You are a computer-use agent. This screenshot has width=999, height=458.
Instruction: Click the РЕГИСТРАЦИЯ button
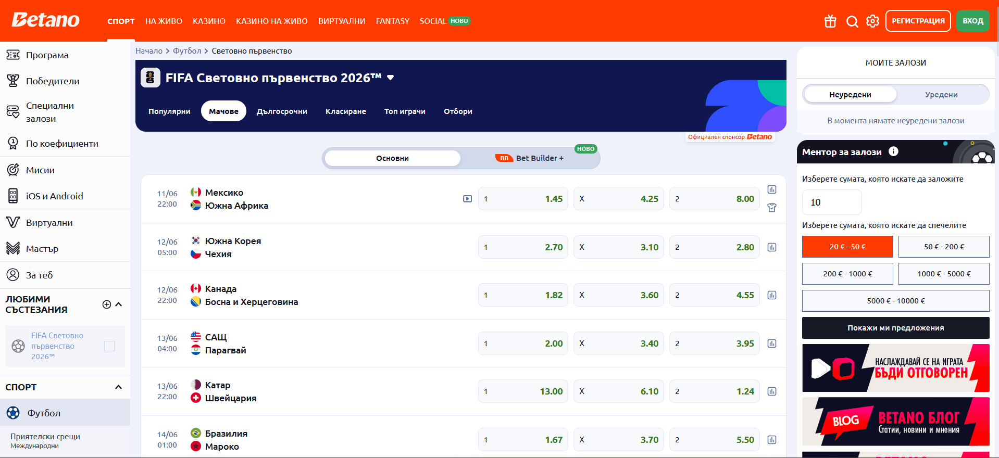[918, 21]
